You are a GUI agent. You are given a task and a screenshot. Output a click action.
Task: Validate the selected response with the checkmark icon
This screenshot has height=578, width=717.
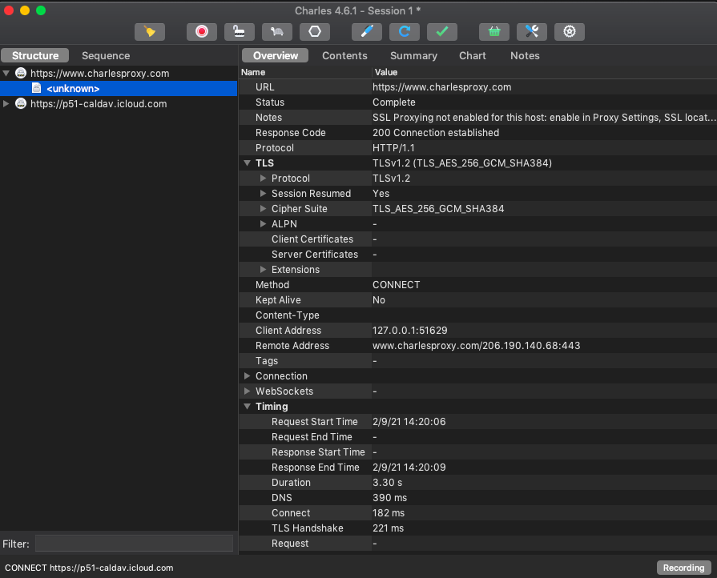click(x=441, y=31)
